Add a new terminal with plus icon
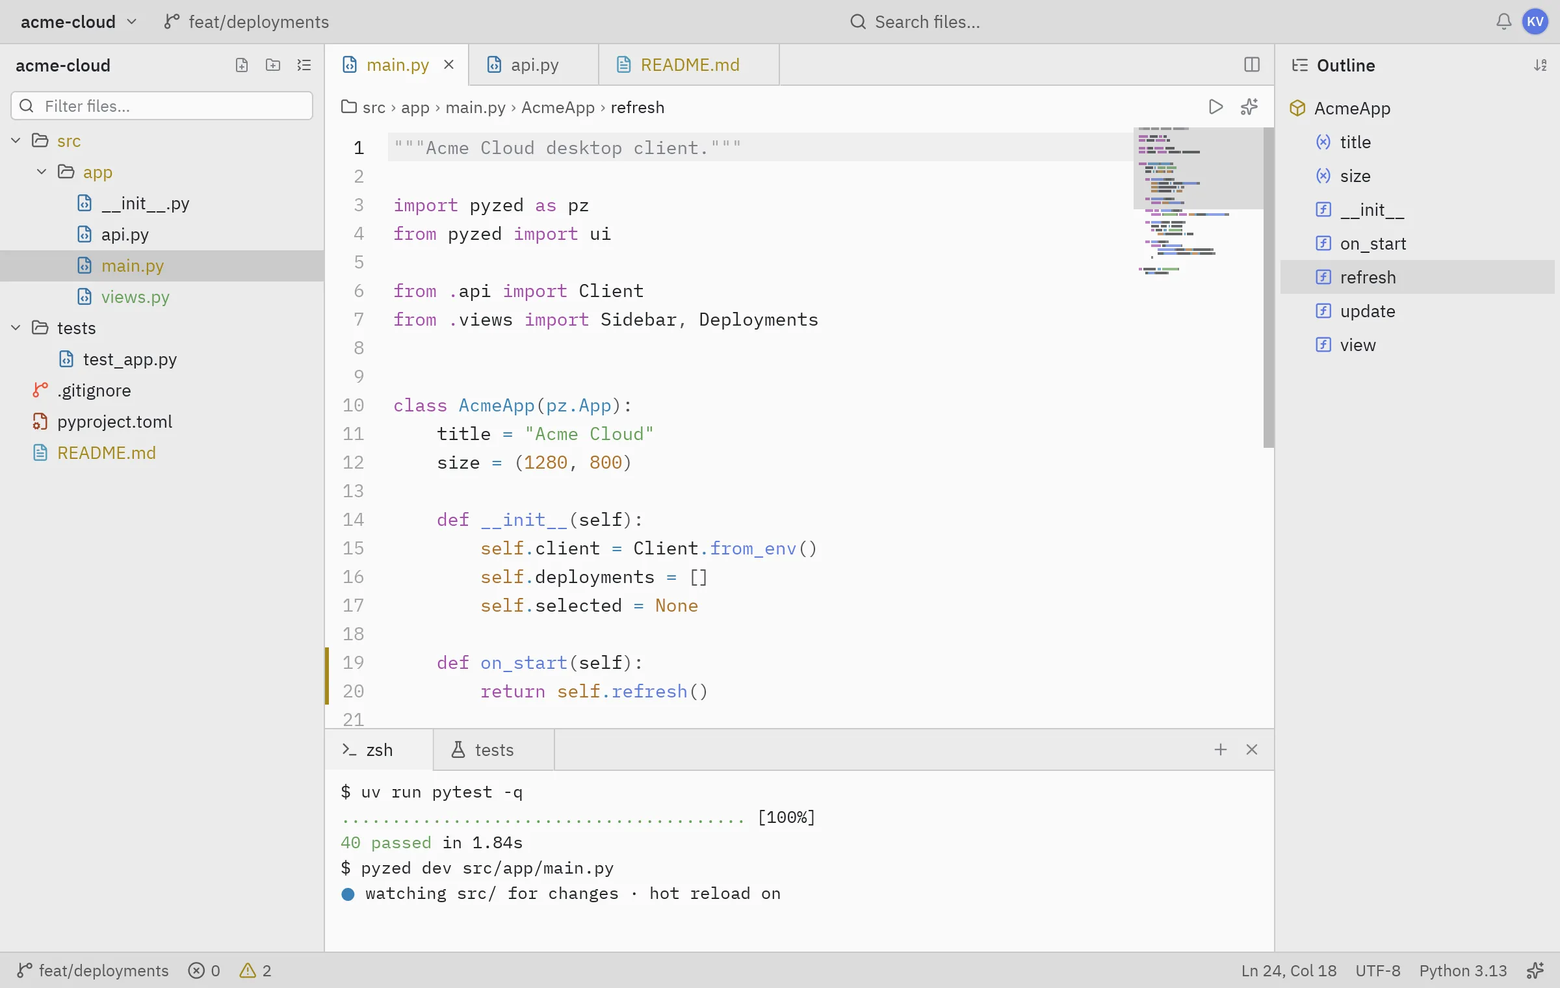Image resolution: width=1560 pixels, height=988 pixels. click(x=1221, y=749)
